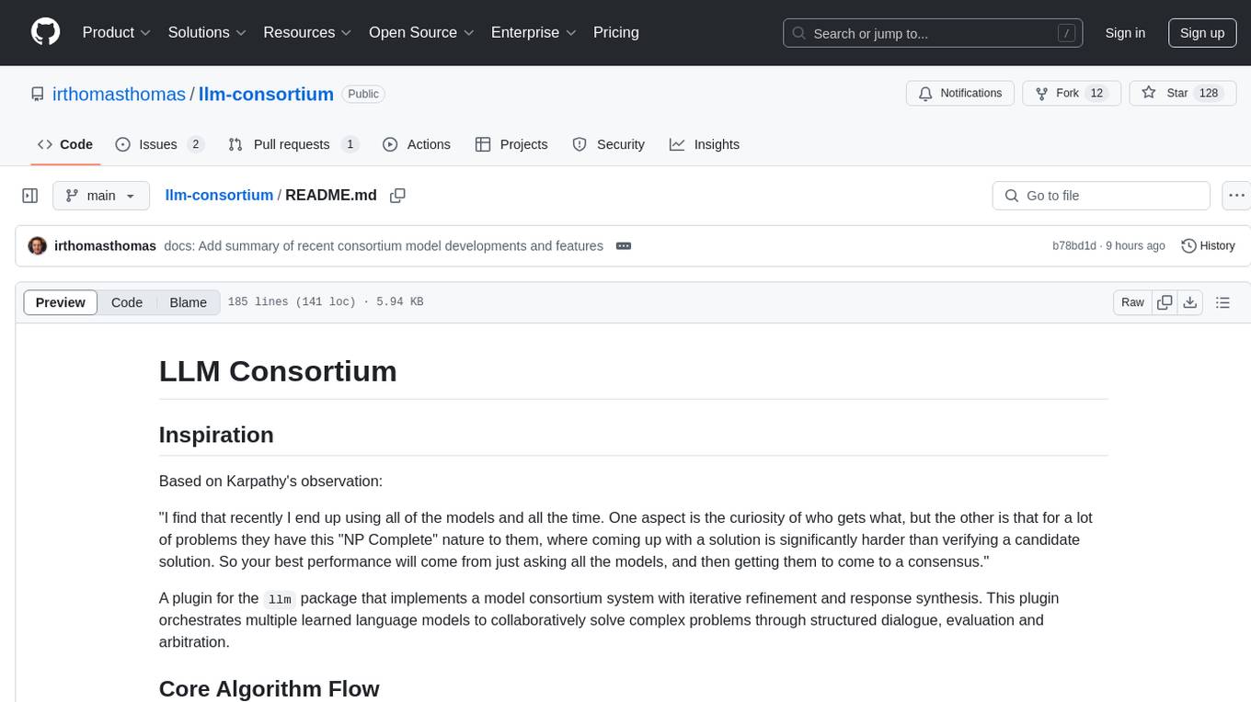Open the Insights tab
The height and width of the screenshot is (702, 1251).
(705, 144)
